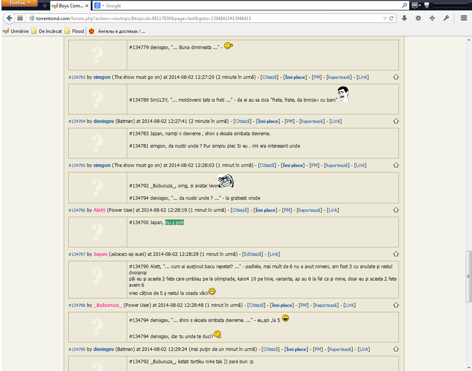Jump to top via arrow on post #134793
This screenshot has width=472, height=371.
point(396,77)
